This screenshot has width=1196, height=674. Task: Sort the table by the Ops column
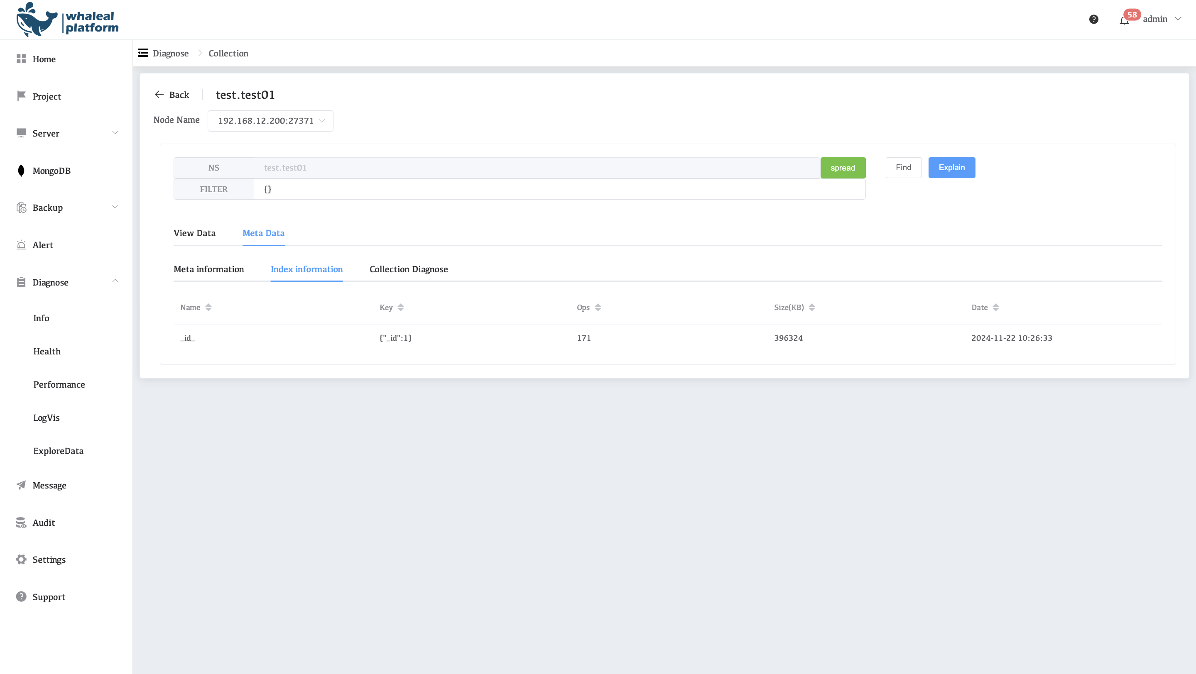(598, 308)
